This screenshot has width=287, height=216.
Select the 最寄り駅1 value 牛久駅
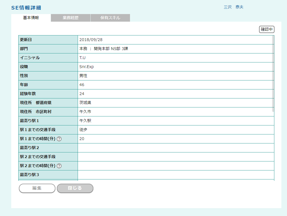click(85, 121)
